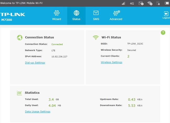
Task: Open the Wireless Settings link
Action: [111, 62]
